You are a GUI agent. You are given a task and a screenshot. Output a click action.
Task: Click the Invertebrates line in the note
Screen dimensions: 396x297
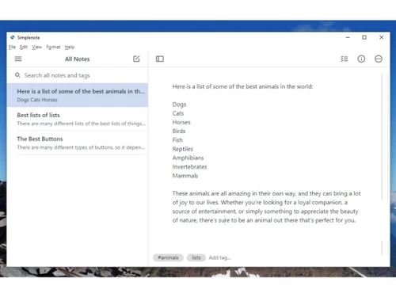pyautogui.click(x=189, y=167)
